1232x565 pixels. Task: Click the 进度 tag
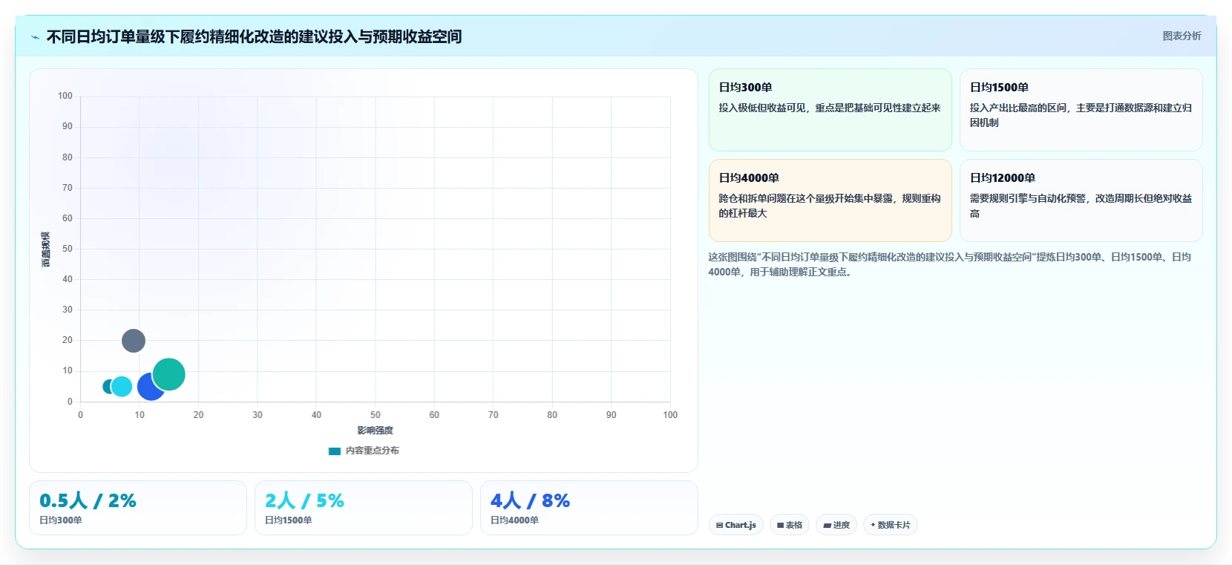click(836, 525)
